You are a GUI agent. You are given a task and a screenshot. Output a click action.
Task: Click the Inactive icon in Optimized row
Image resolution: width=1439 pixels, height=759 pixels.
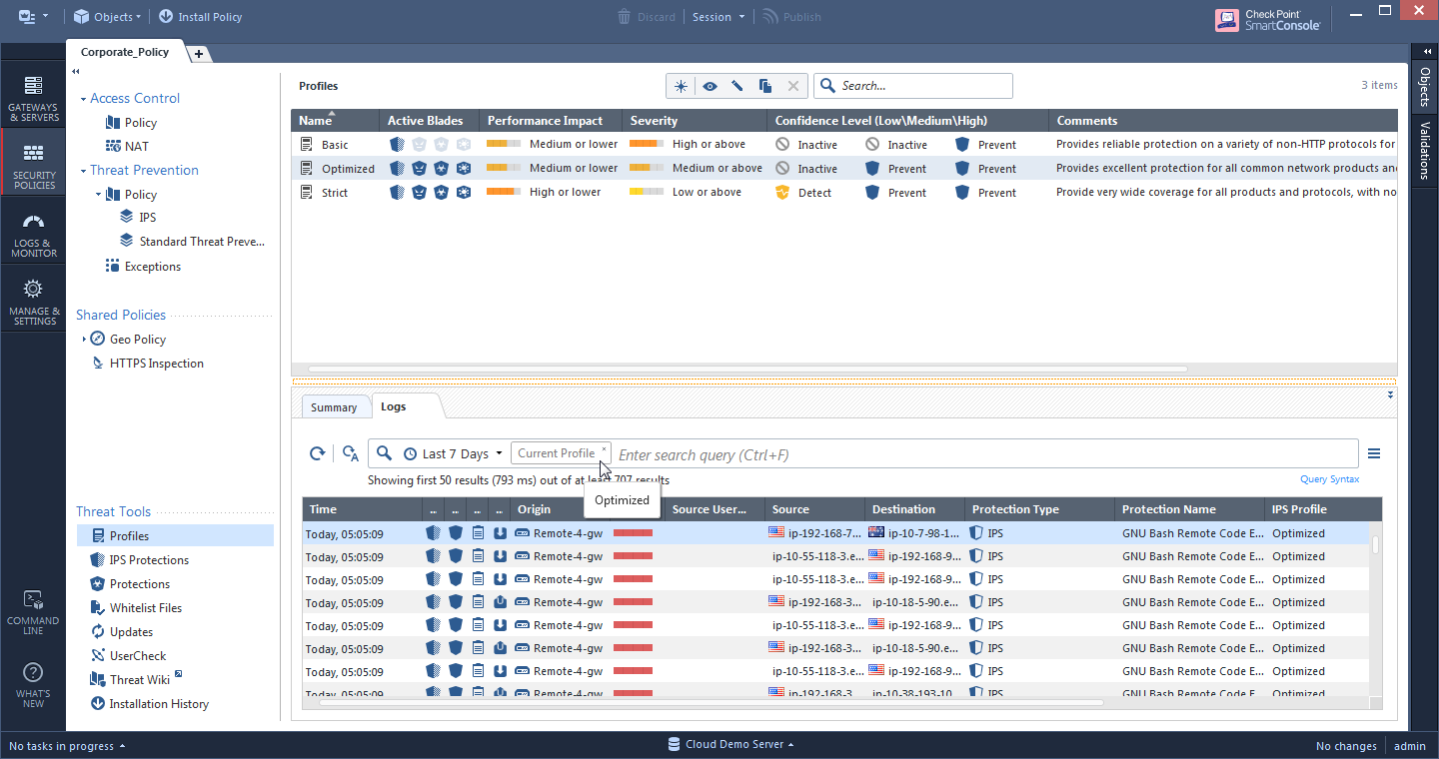782,169
